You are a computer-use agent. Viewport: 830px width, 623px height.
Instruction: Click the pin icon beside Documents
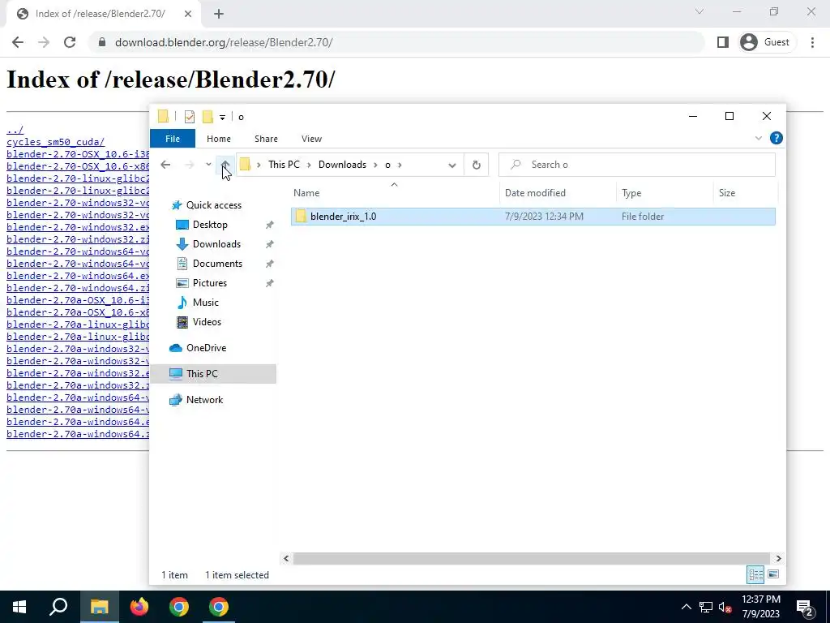(x=269, y=264)
